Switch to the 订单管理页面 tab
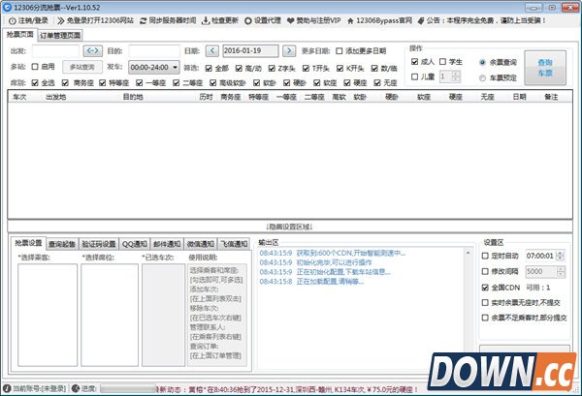 (60, 35)
